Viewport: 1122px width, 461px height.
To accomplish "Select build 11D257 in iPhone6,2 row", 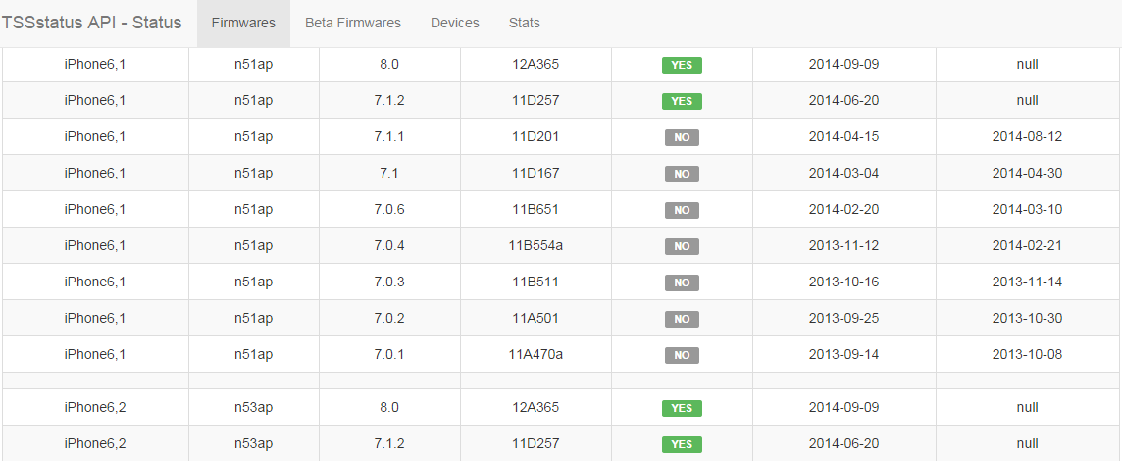I will pos(535,443).
